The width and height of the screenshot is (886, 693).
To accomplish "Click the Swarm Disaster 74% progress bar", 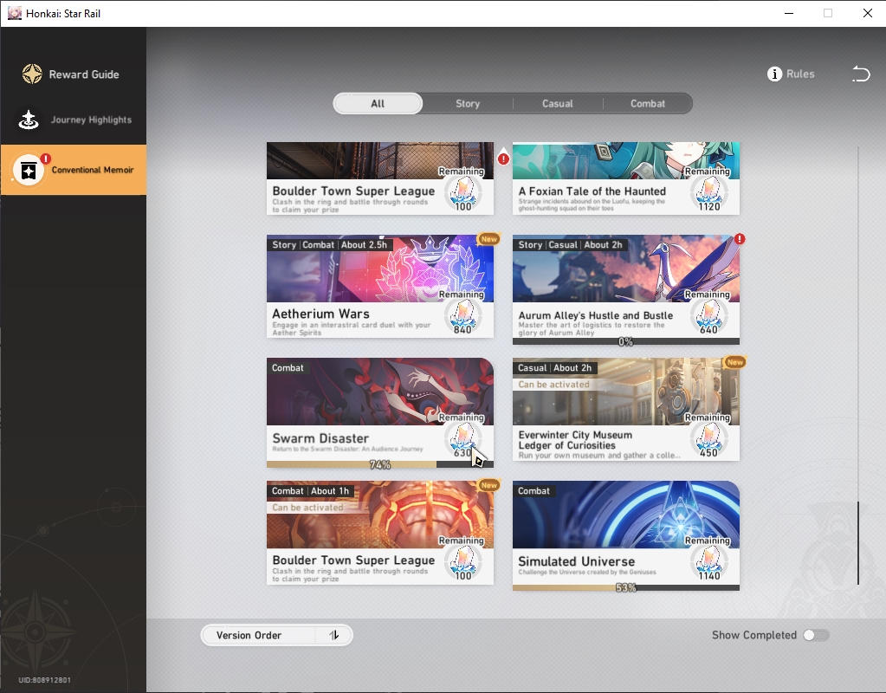I will click(x=379, y=464).
